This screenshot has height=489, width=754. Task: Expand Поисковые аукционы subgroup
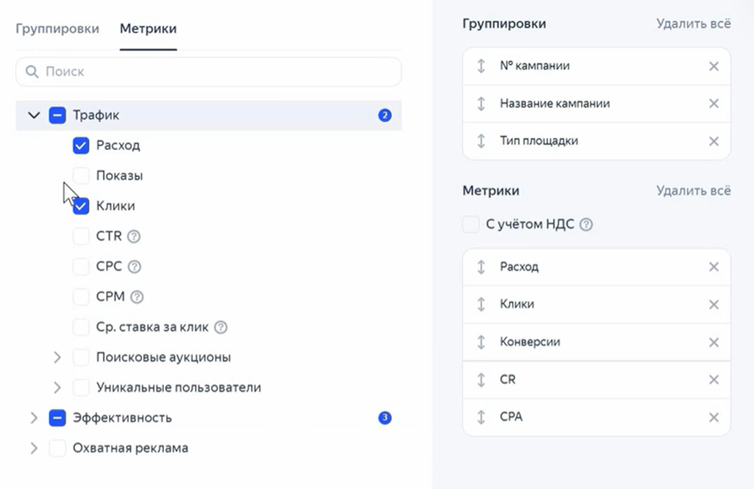click(x=57, y=357)
